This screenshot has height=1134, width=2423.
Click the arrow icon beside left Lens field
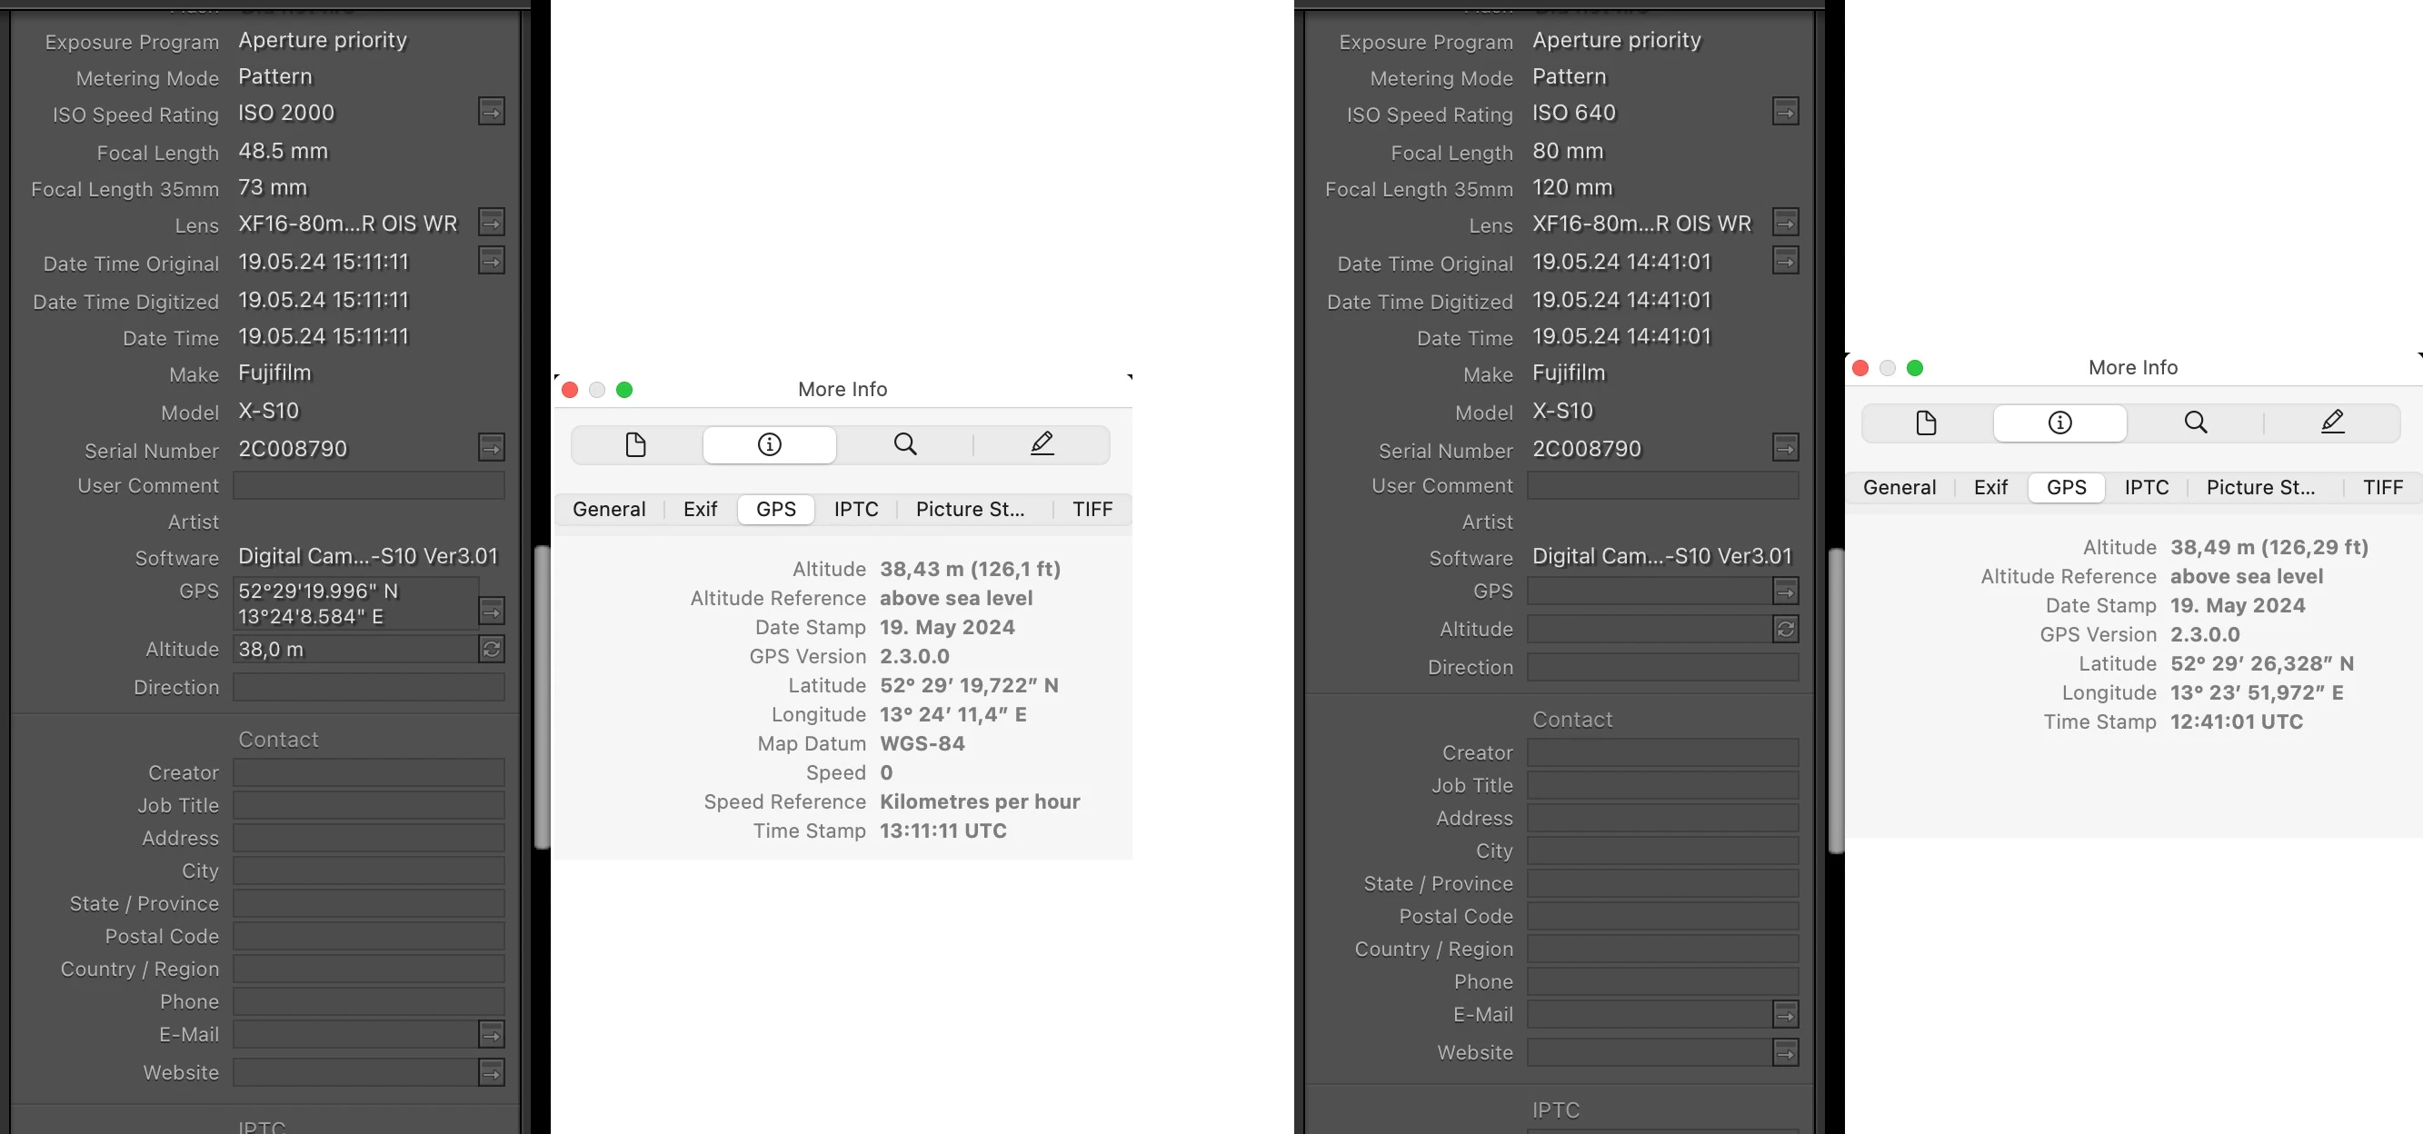tap(491, 223)
